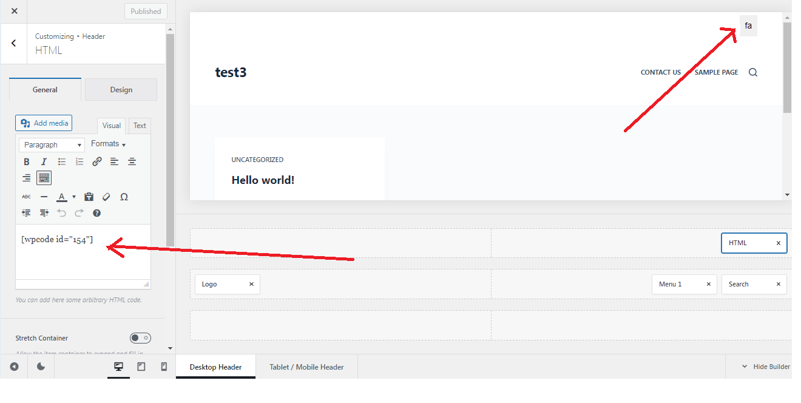801x403 pixels.
Task: Click the SAMPLE PAGE menu link
Action: 716,72
